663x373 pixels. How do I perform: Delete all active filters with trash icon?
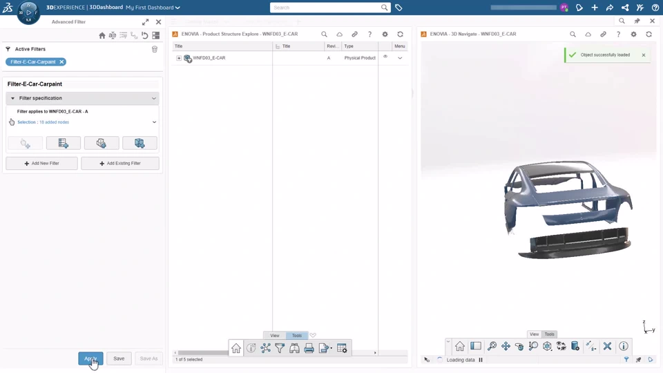(x=155, y=50)
